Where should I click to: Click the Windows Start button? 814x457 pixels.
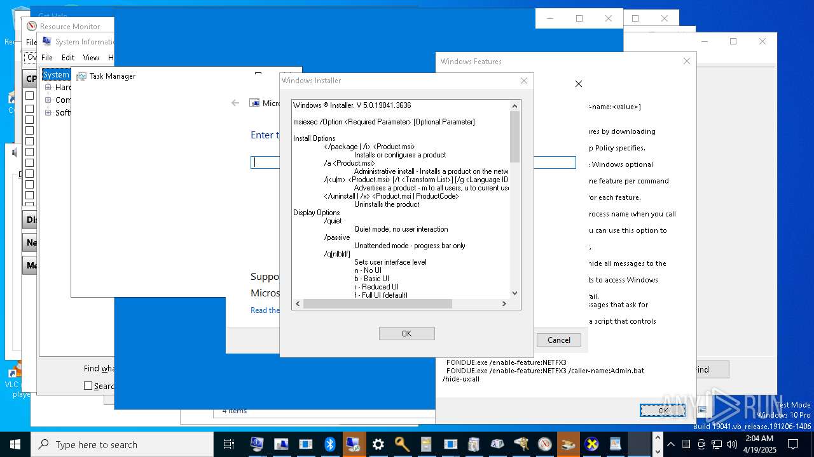point(15,444)
